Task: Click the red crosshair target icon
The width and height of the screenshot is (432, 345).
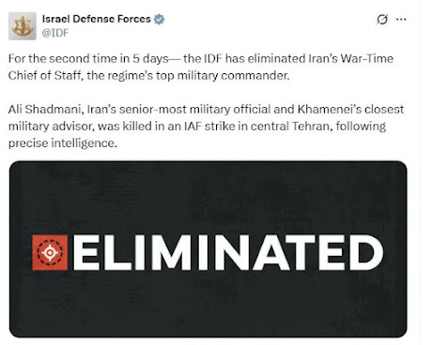Action: [x=50, y=252]
